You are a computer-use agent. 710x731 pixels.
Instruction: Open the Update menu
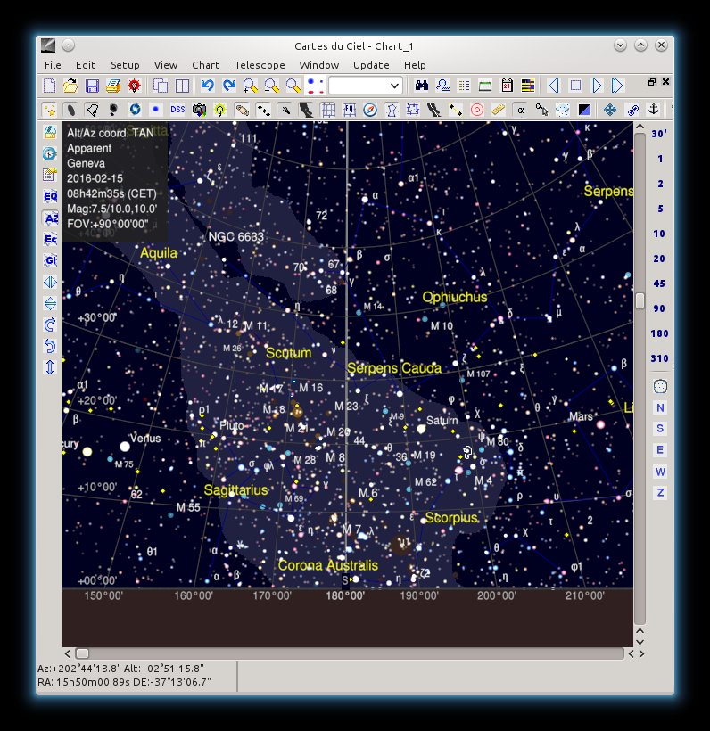(x=371, y=65)
